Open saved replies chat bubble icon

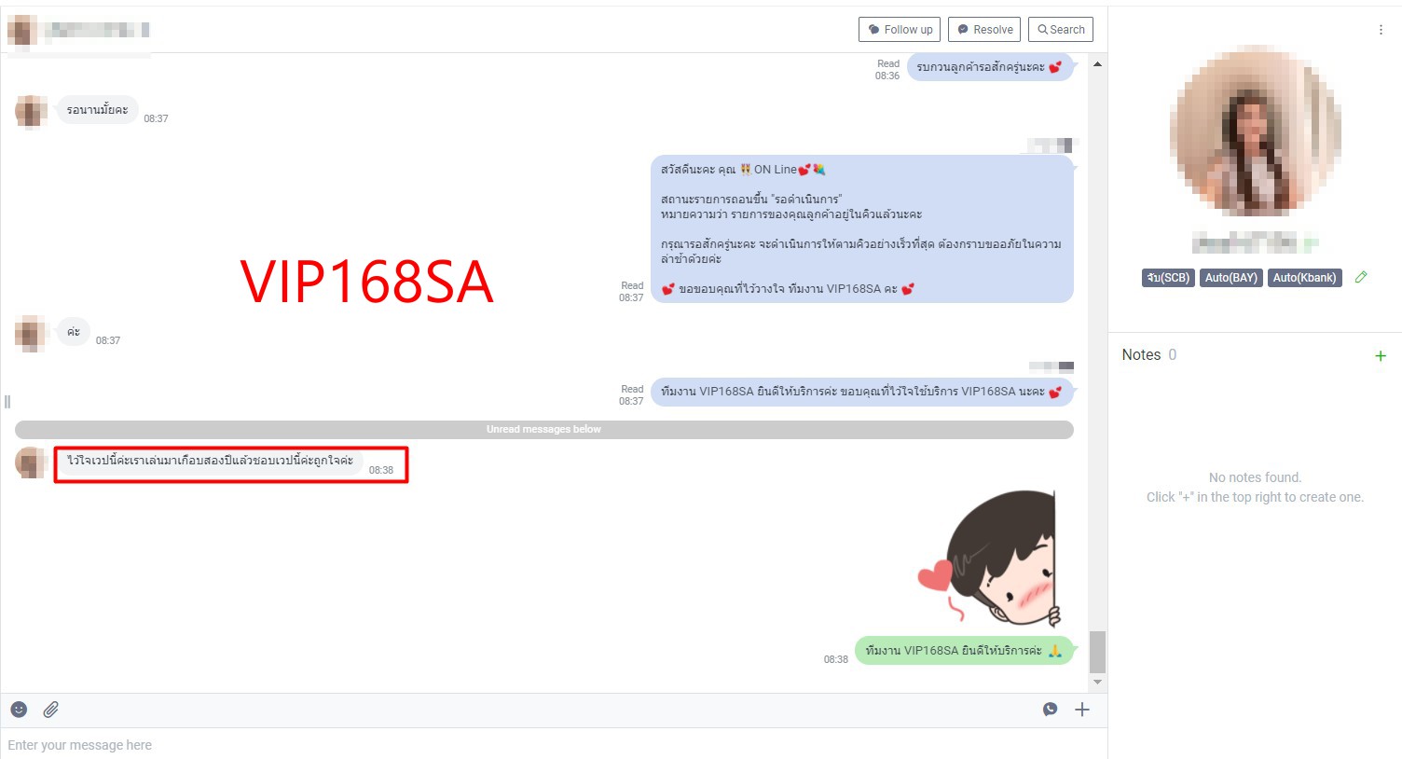(1050, 710)
